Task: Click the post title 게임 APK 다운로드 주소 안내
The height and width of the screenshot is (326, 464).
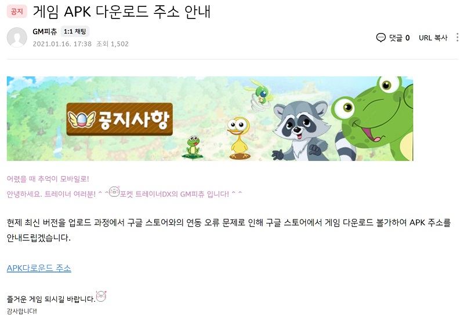Action: 122,12
